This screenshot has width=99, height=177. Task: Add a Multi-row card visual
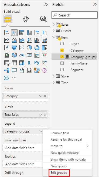[x=37, y=55]
